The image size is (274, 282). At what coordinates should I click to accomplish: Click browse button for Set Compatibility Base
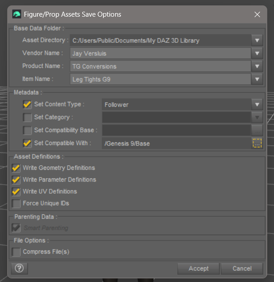click(x=257, y=130)
